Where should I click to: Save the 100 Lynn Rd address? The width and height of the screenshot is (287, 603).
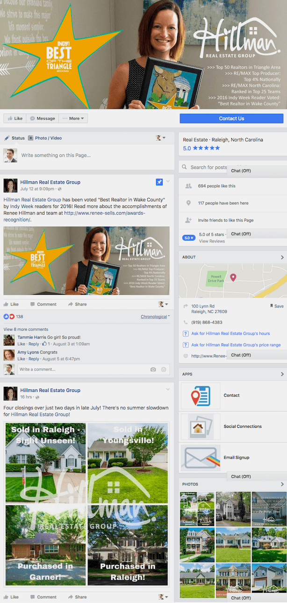pyautogui.click(x=277, y=306)
